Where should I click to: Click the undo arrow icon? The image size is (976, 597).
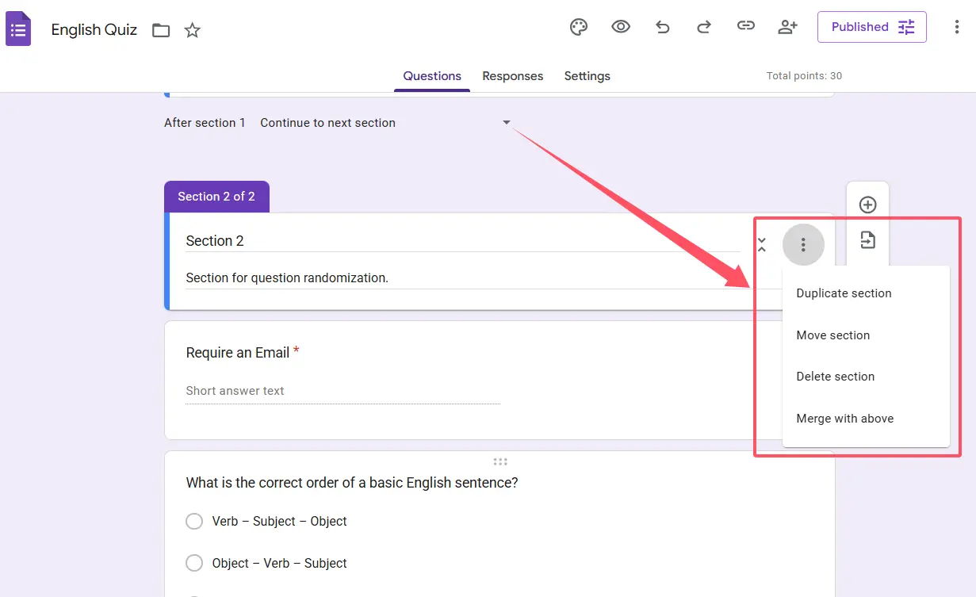click(662, 27)
